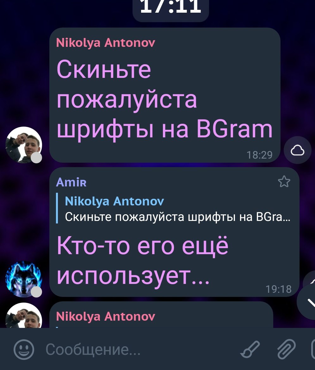Tap the Nikolya Antonov name in bottom message
This screenshot has width=315, height=370.
tap(106, 317)
